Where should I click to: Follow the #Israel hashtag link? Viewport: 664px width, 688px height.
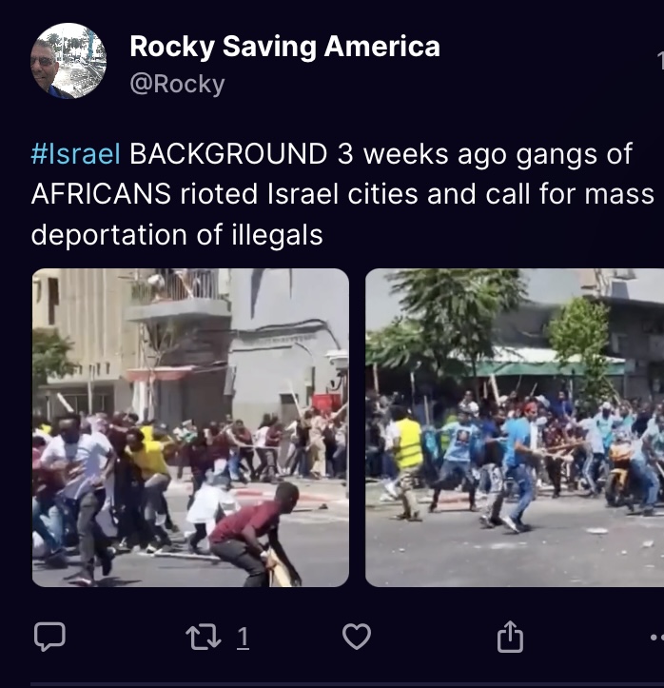[75, 154]
